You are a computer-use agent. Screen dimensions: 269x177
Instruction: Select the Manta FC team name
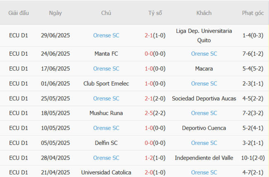point(106,54)
